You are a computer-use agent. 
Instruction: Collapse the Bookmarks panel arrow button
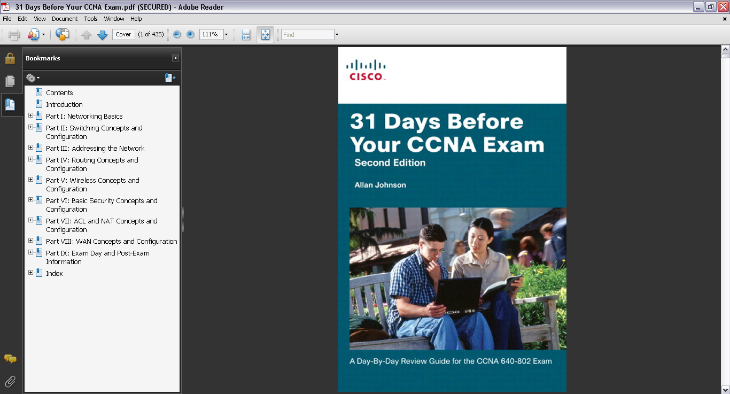[175, 58]
